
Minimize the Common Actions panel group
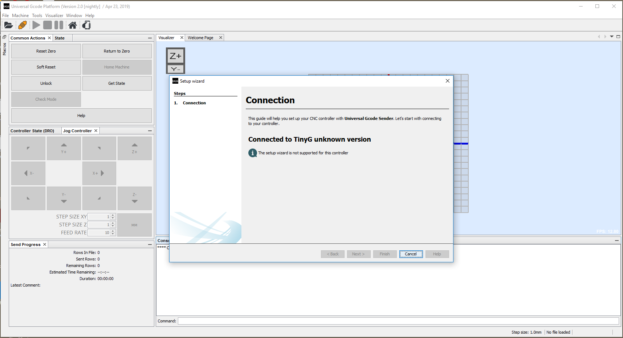coord(150,38)
